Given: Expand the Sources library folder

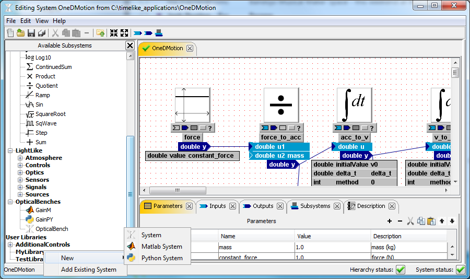Looking at the screenshot, I should (x=20, y=194).
